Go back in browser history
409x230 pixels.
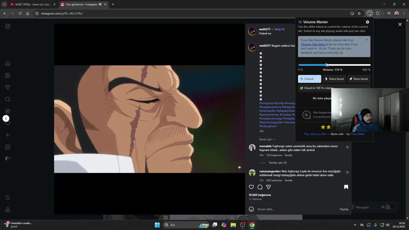tap(4, 13)
